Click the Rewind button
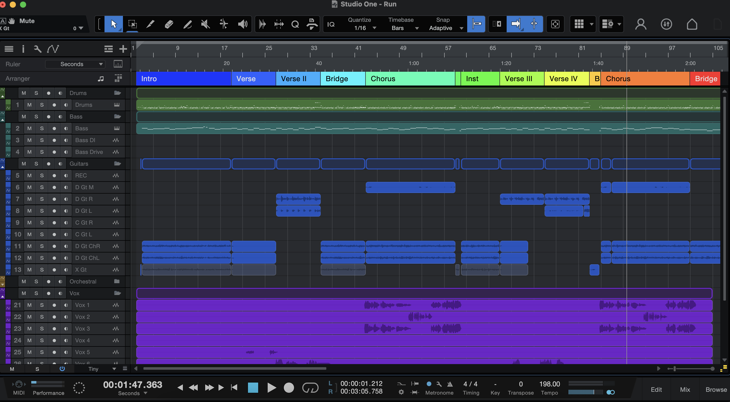Viewport: 730px width, 402px height. pos(193,387)
